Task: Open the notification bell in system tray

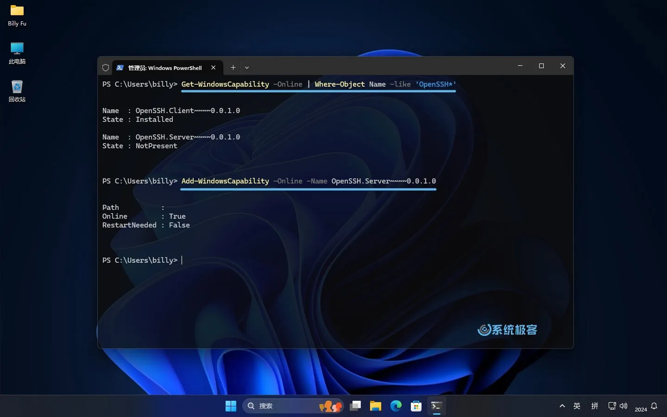Action: pyautogui.click(x=654, y=406)
